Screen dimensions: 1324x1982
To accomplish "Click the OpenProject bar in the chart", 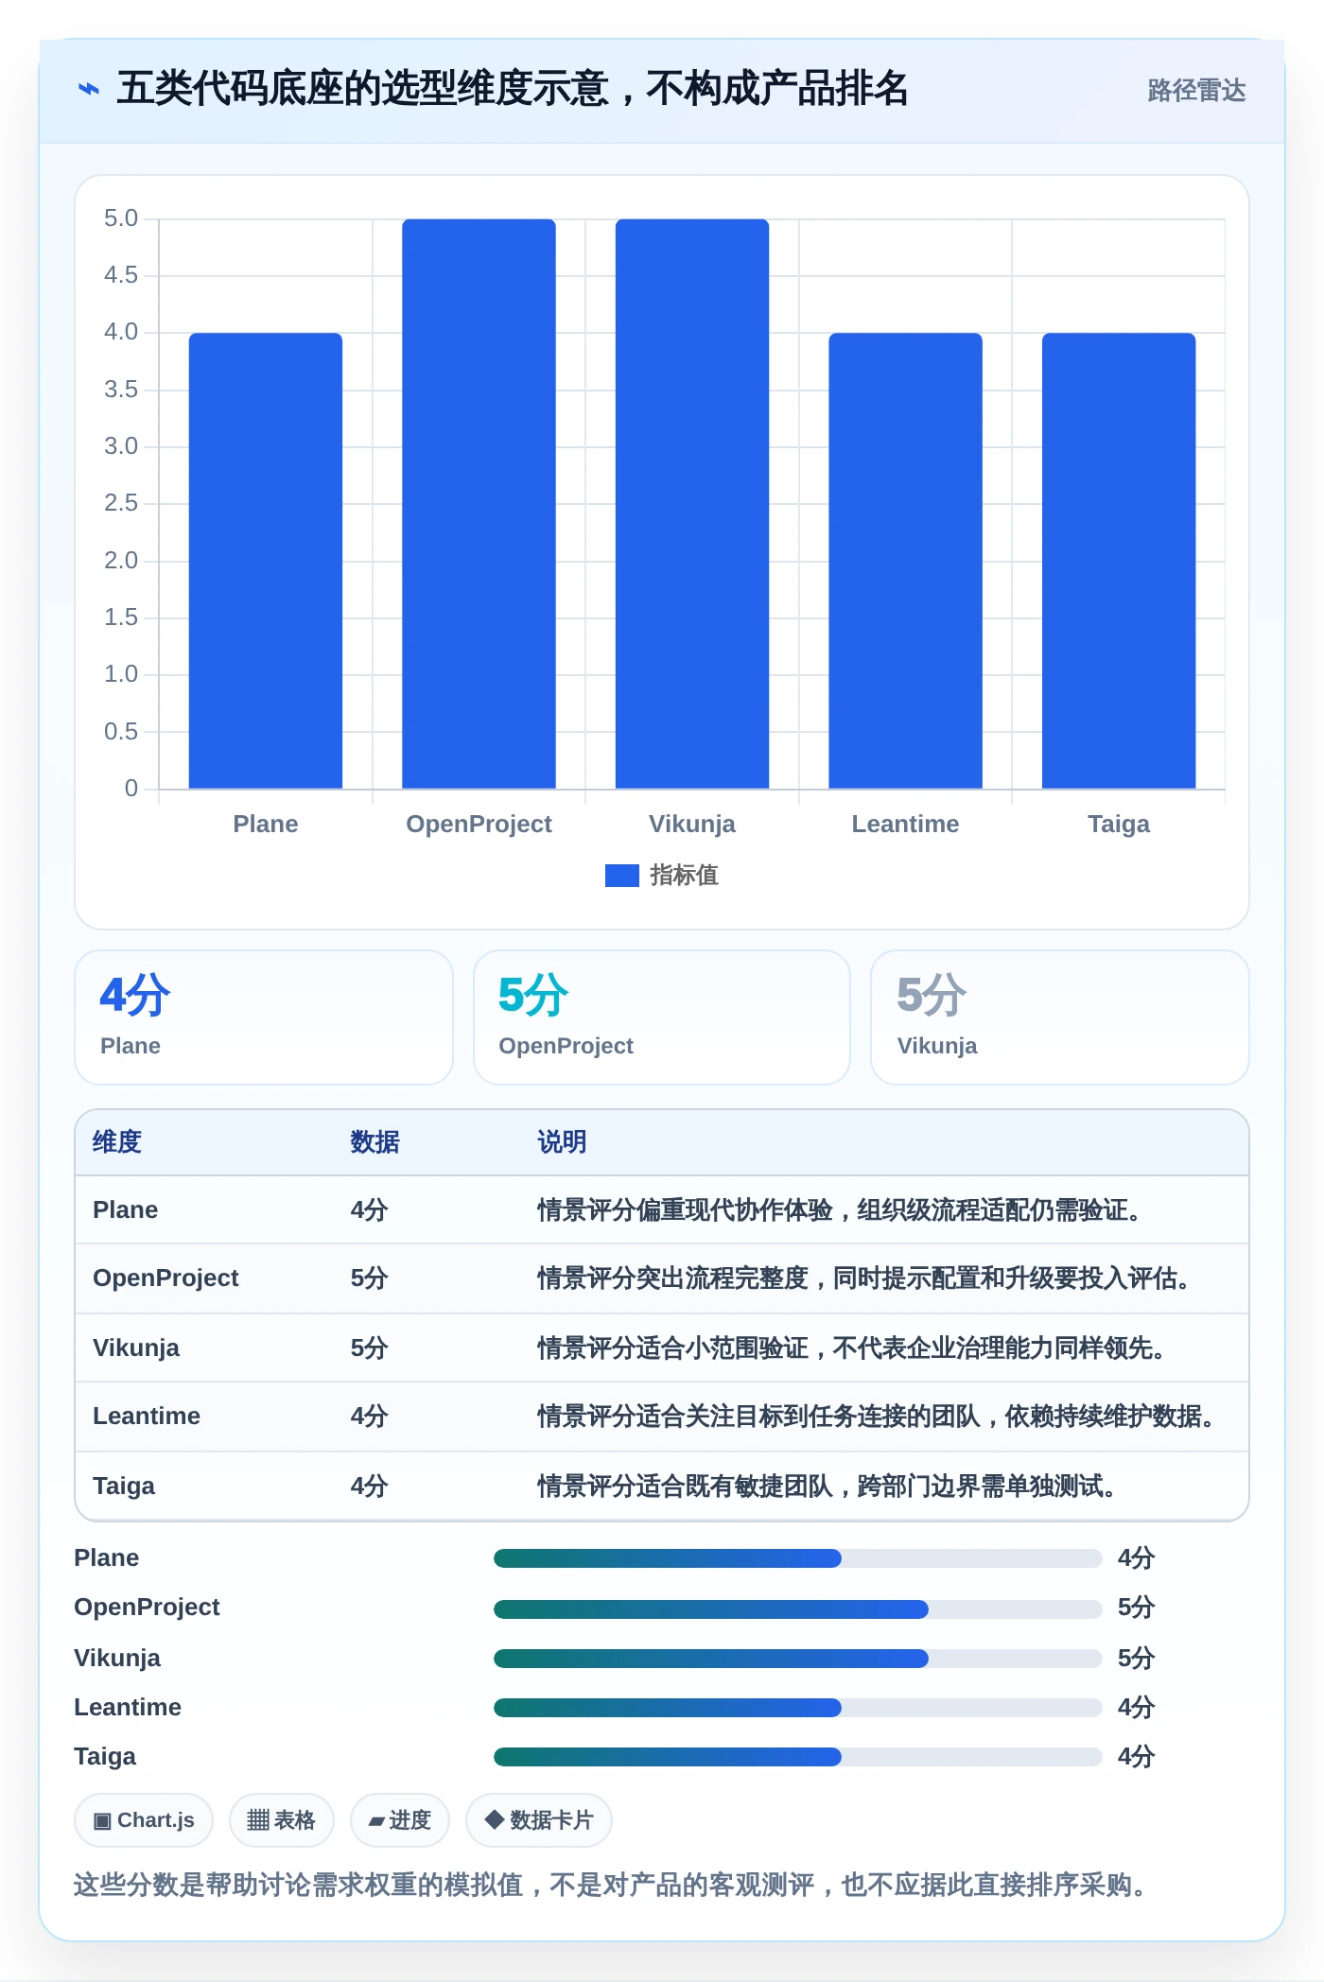I will coord(479,504).
